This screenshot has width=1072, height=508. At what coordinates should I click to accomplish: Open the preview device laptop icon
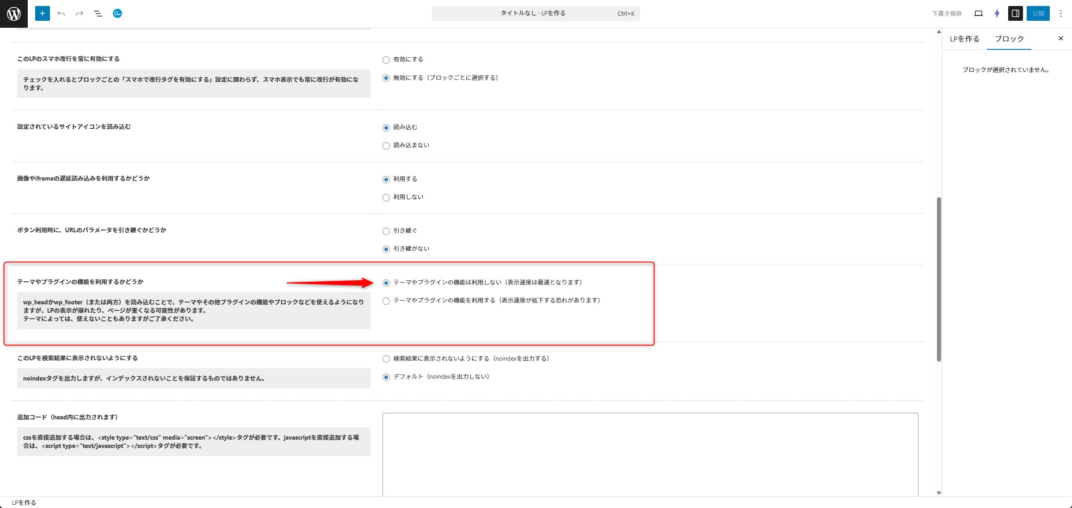pos(978,13)
